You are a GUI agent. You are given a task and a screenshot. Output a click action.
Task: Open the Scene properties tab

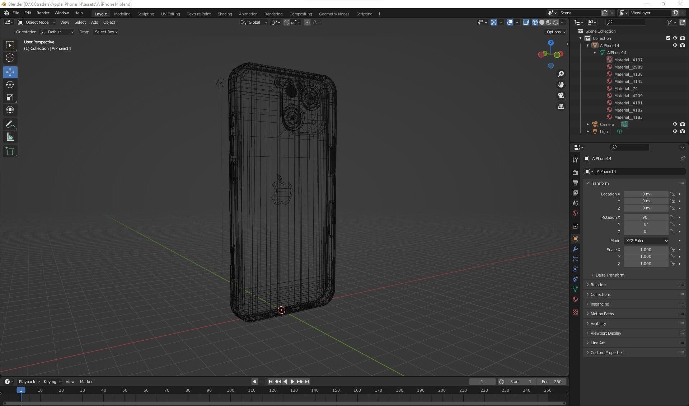point(575,203)
